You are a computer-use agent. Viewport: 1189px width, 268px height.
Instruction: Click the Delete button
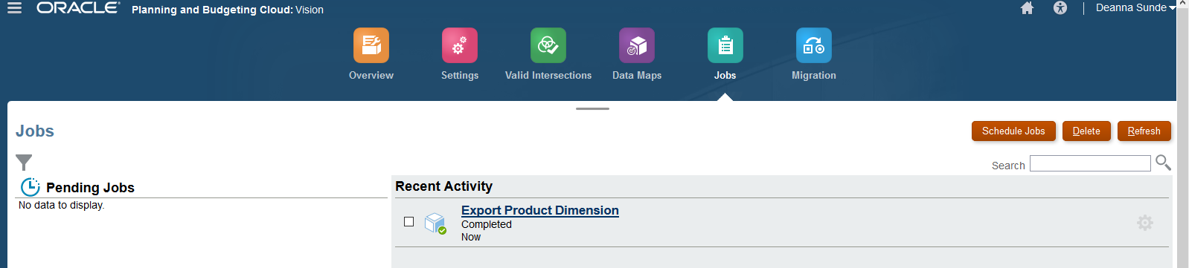pos(1086,131)
